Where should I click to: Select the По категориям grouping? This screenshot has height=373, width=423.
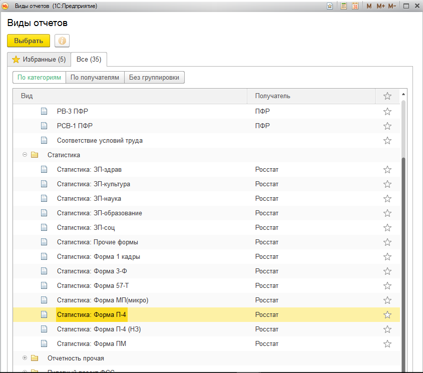coord(39,78)
